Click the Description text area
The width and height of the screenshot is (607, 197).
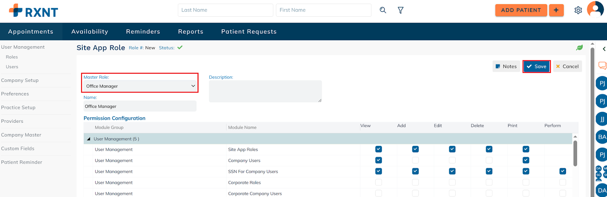click(265, 91)
